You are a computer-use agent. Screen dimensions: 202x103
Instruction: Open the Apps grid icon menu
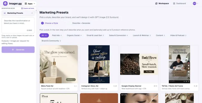pos(26,4)
